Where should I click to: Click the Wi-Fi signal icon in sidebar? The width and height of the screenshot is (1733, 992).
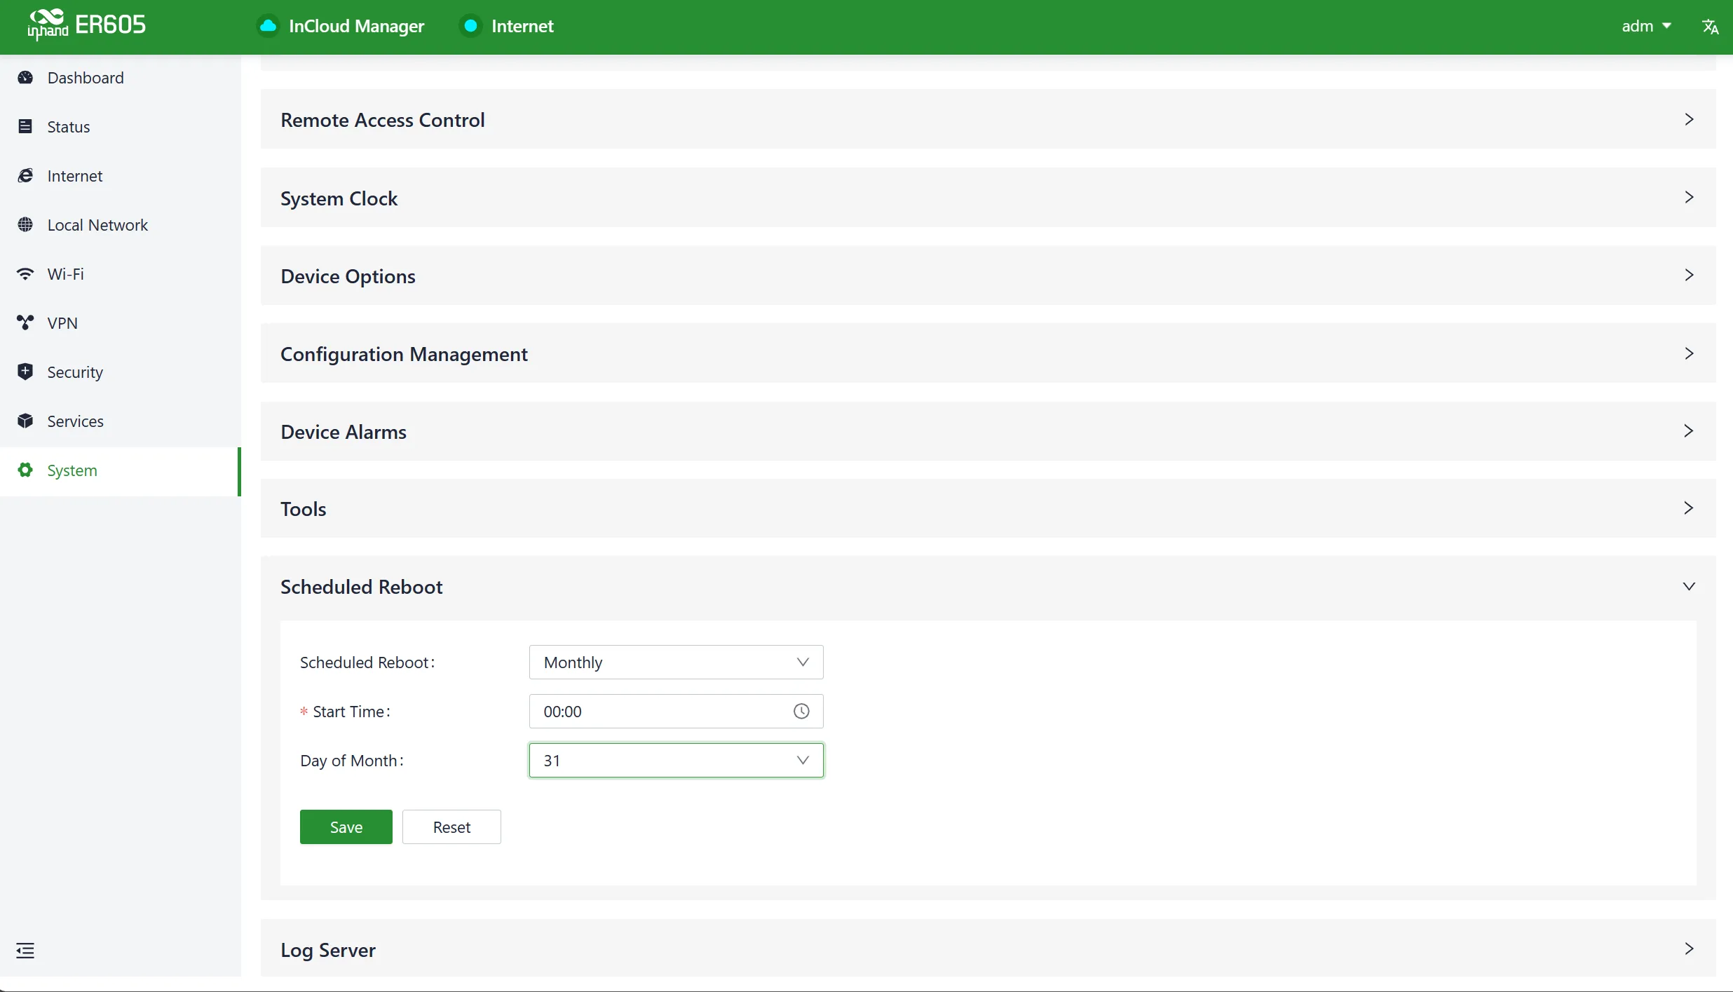tap(25, 273)
